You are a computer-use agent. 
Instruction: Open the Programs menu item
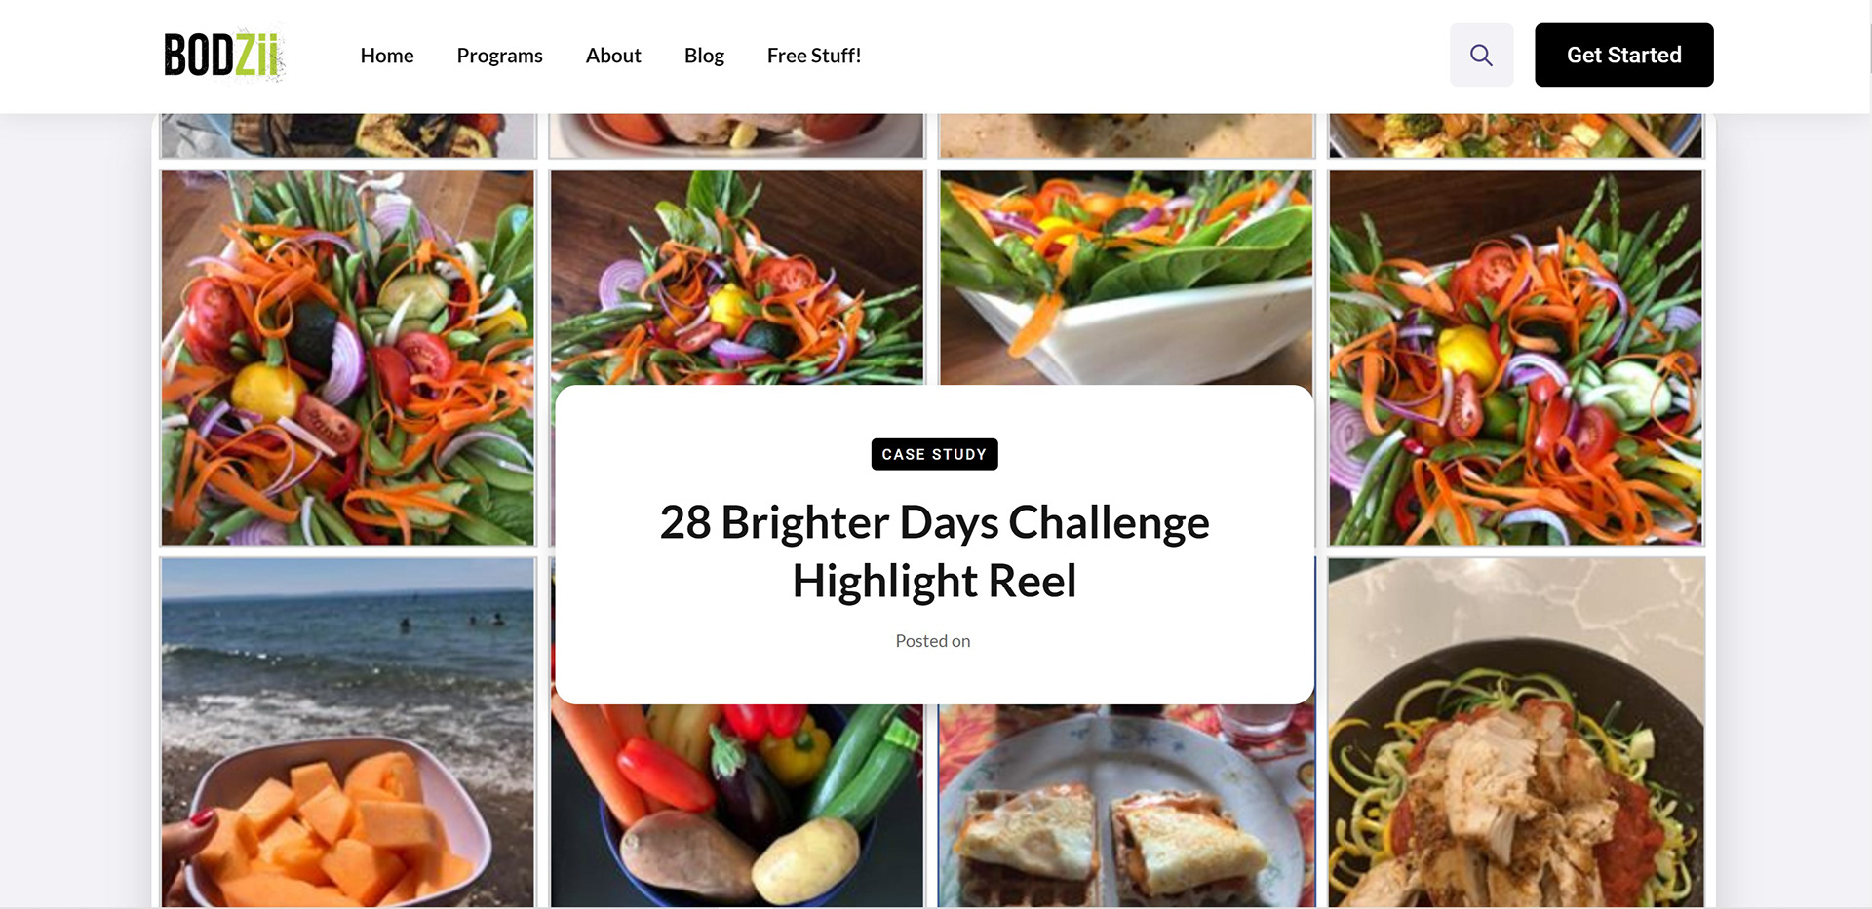coord(499,56)
